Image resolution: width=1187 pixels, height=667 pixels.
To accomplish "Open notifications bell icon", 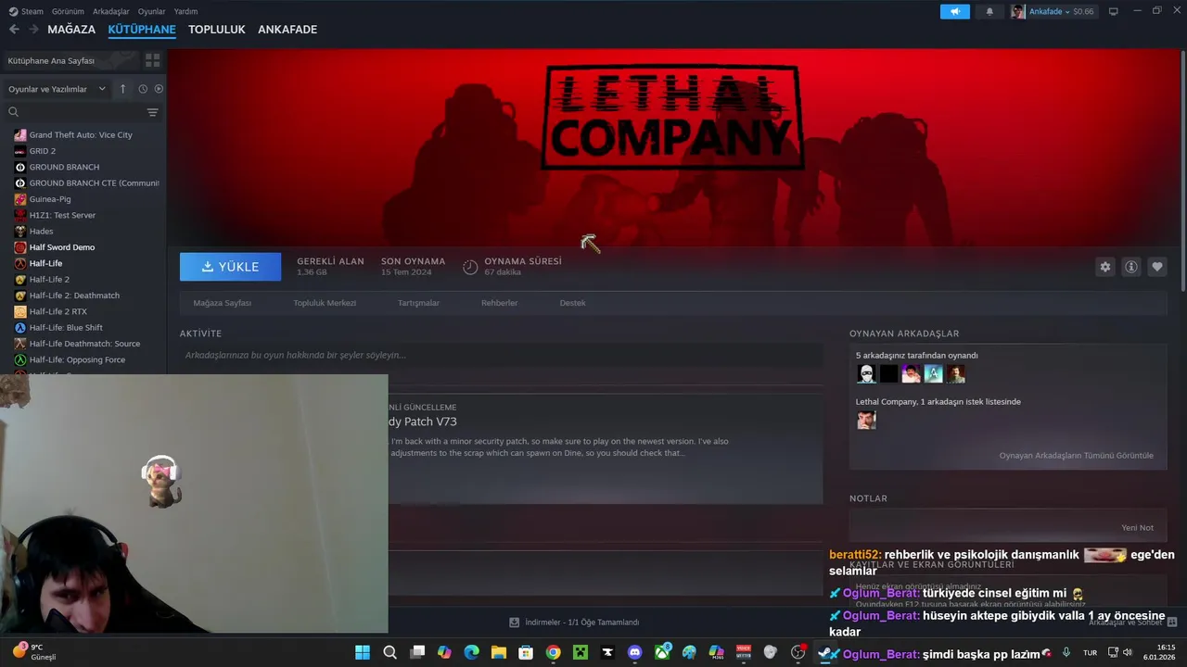I will (989, 12).
